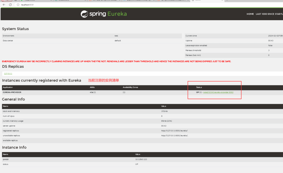
Task: Open LAST 1000 SINCE STARTUP menu item
Action: pyautogui.click(x=269, y=14)
